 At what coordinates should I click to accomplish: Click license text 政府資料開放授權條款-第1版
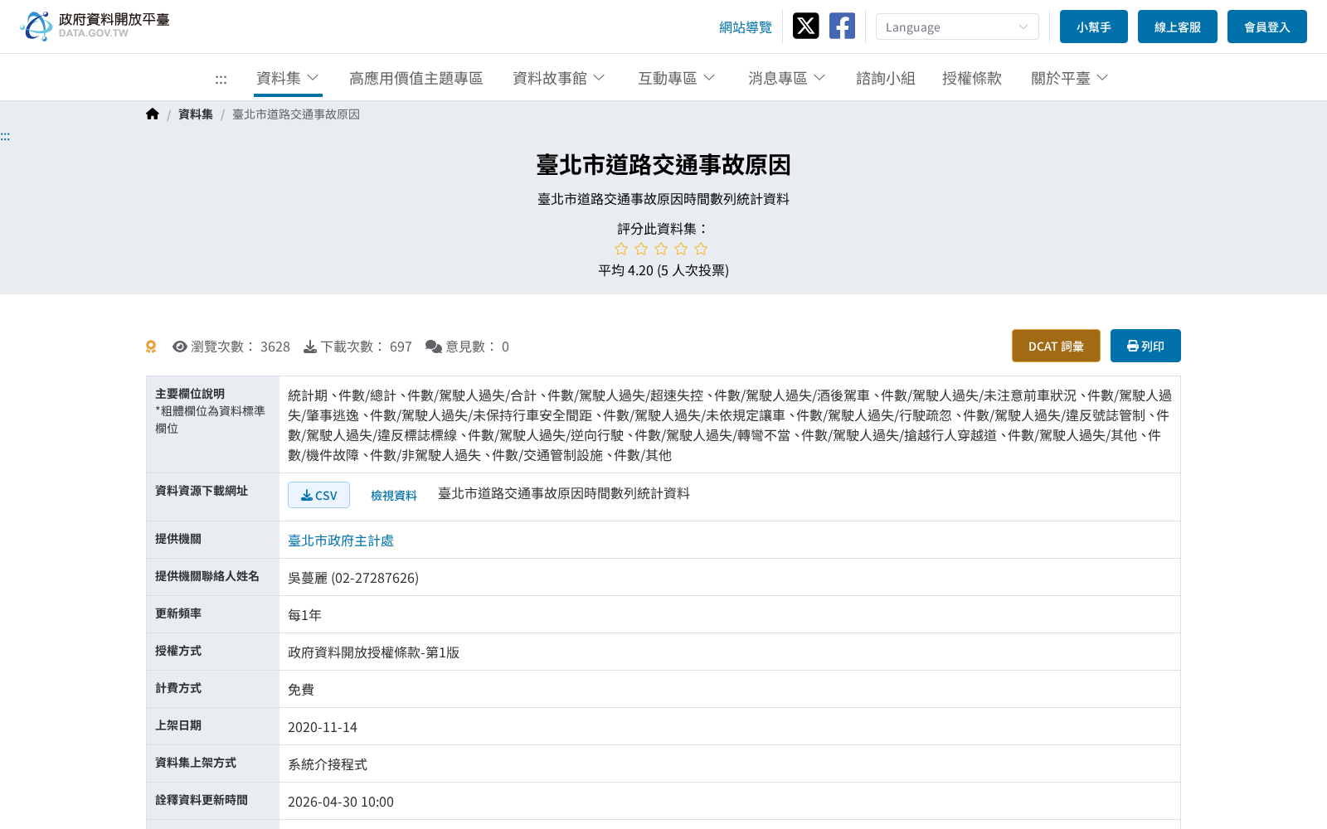[373, 652]
